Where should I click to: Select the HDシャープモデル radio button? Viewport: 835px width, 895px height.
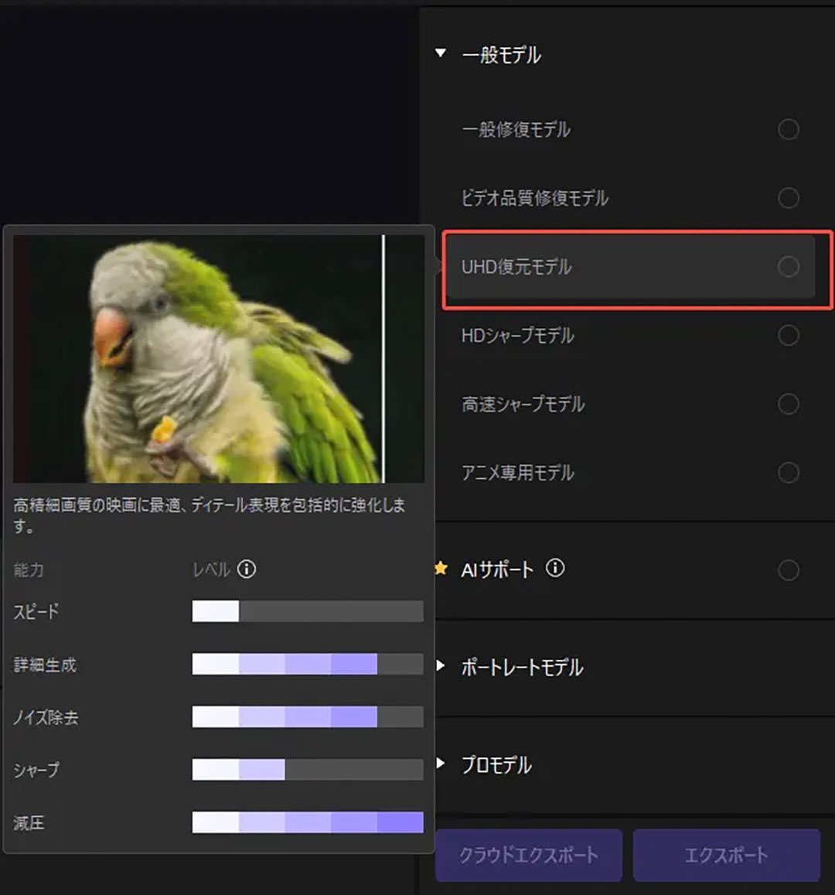[x=788, y=336]
